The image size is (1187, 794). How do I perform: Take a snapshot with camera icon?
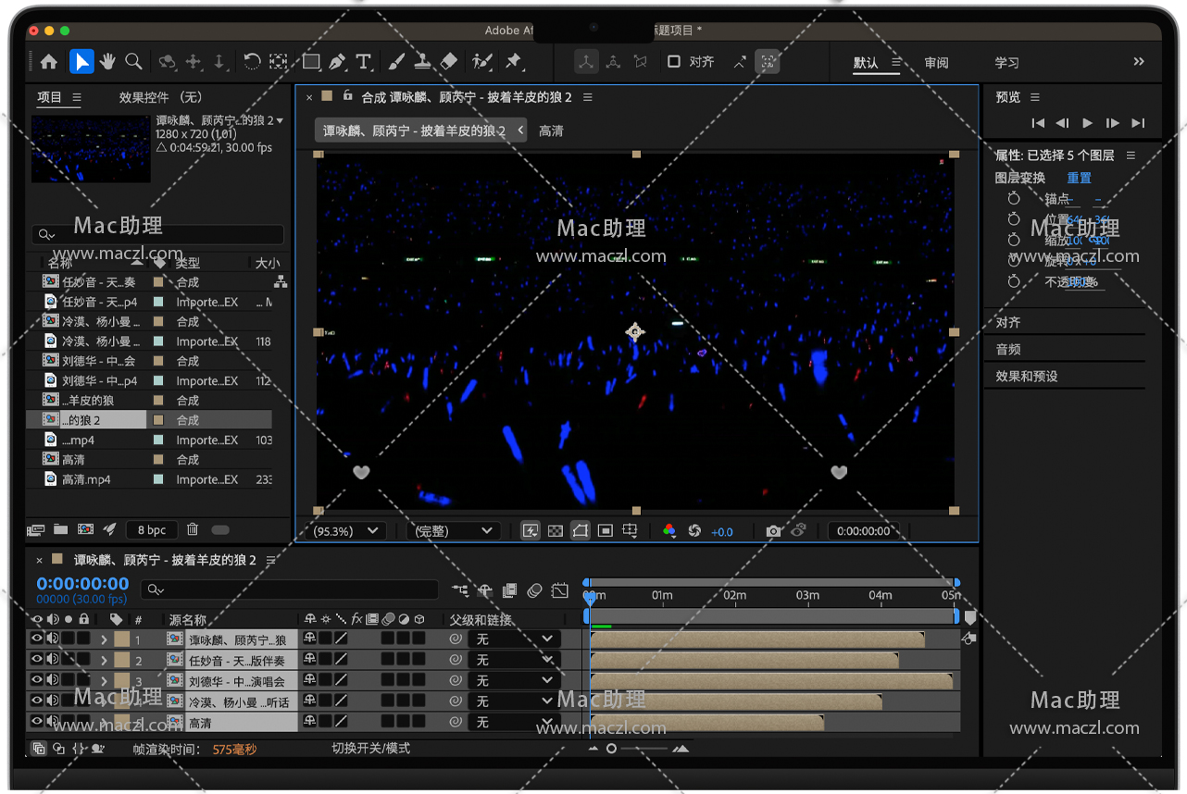coord(773,531)
